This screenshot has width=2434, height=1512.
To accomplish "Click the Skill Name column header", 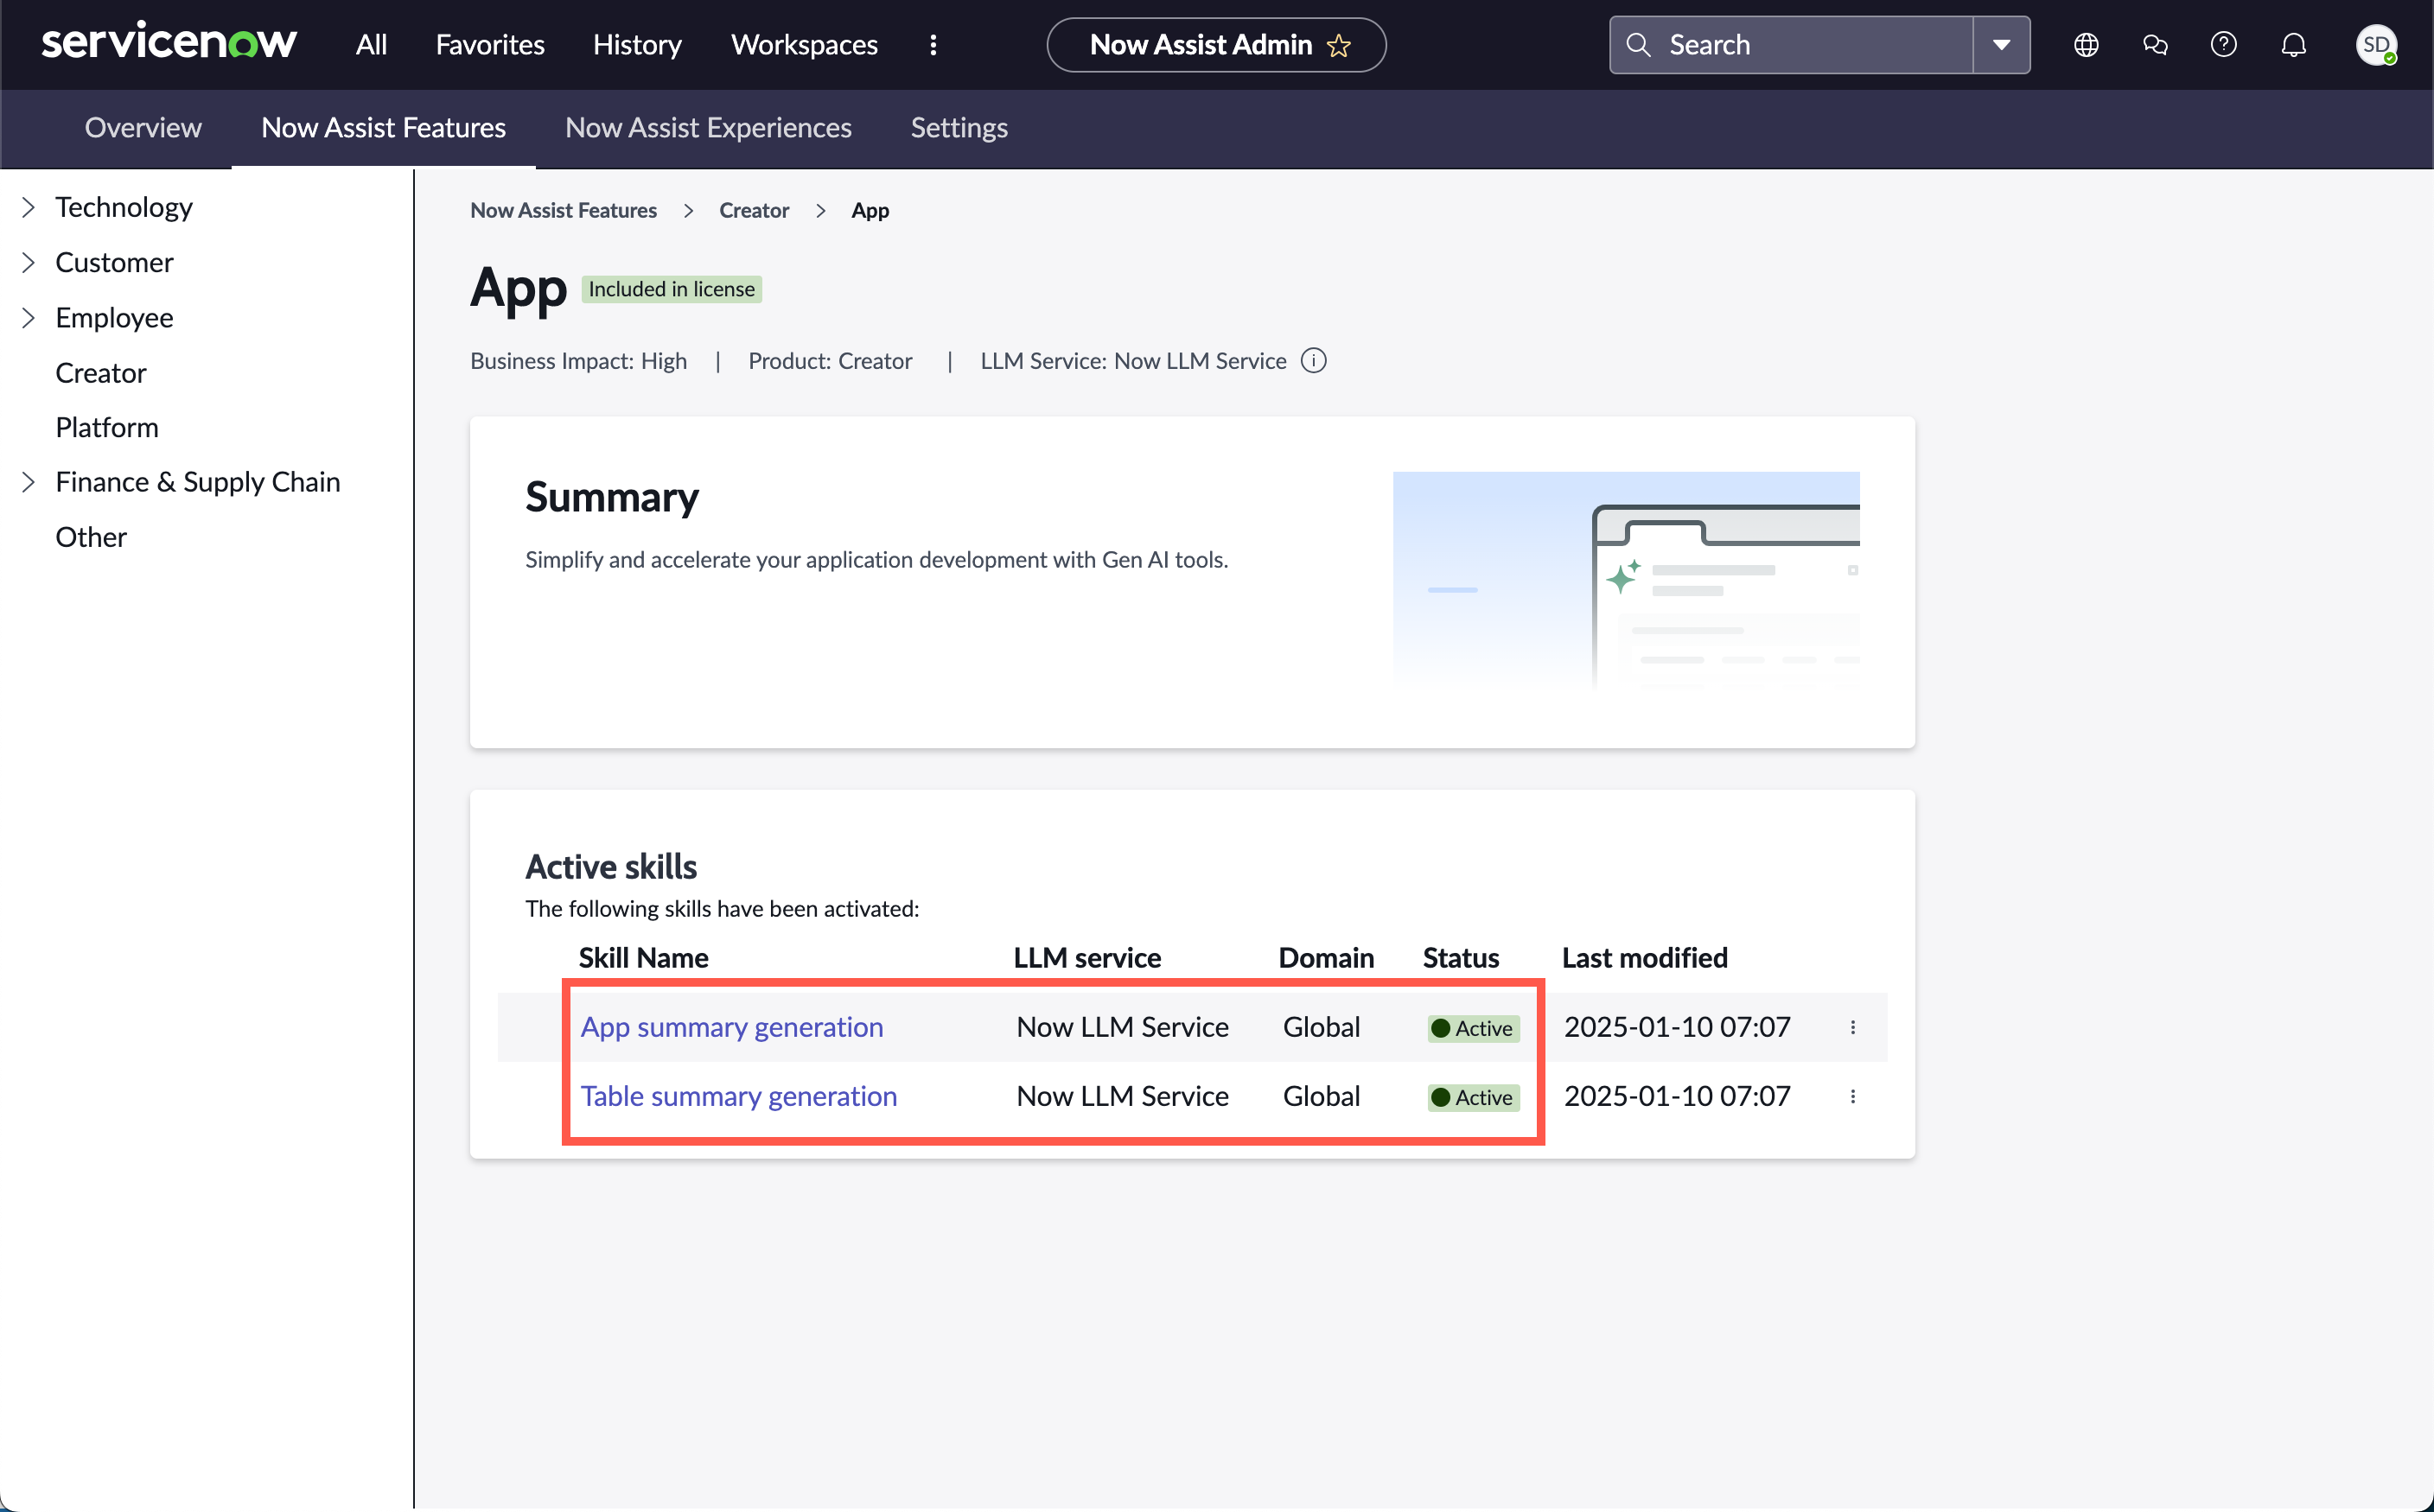I will (643, 958).
